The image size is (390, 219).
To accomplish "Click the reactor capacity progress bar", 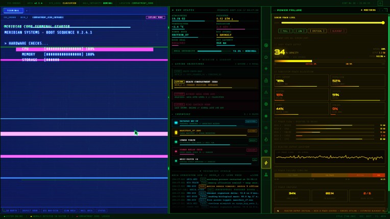I will [x=330, y=61].
